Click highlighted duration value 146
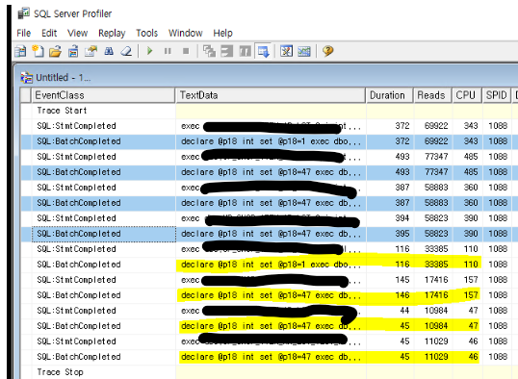518x379 pixels. click(x=402, y=295)
